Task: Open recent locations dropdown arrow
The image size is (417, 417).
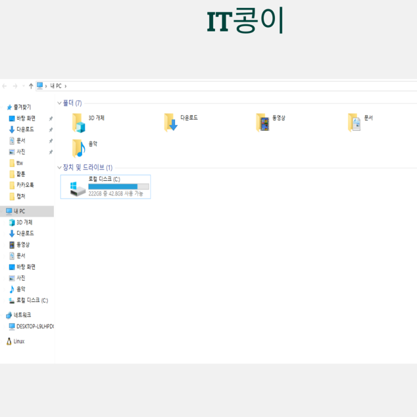Action: 24,86
